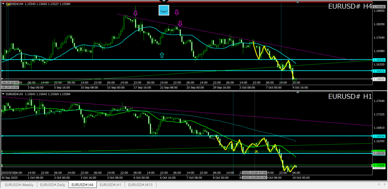
Task: Click the gray chart shift triangle on the H4 top edge
Action: [297, 3]
